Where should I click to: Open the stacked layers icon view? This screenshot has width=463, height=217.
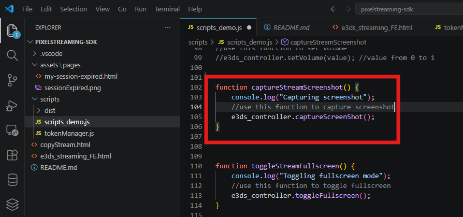point(12,205)
